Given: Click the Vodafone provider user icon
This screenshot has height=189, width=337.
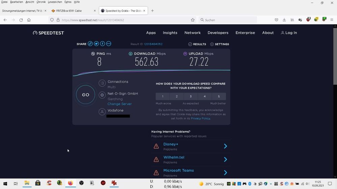Looking at the screenshot, I should pos(102,112).
